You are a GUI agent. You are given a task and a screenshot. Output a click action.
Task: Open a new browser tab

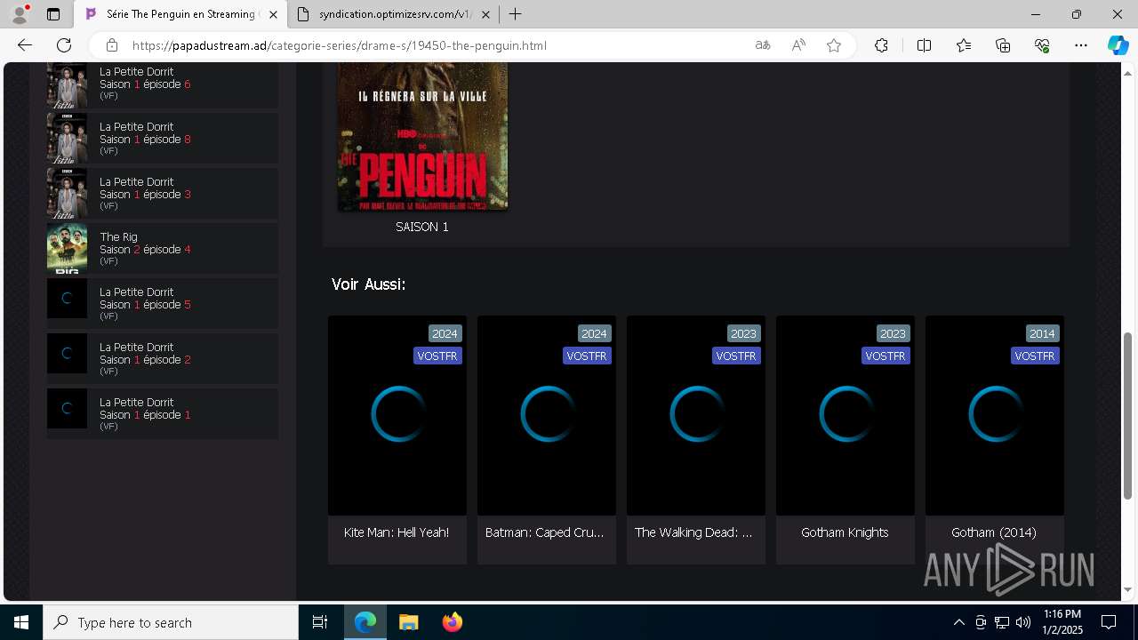tap(515, 14)
